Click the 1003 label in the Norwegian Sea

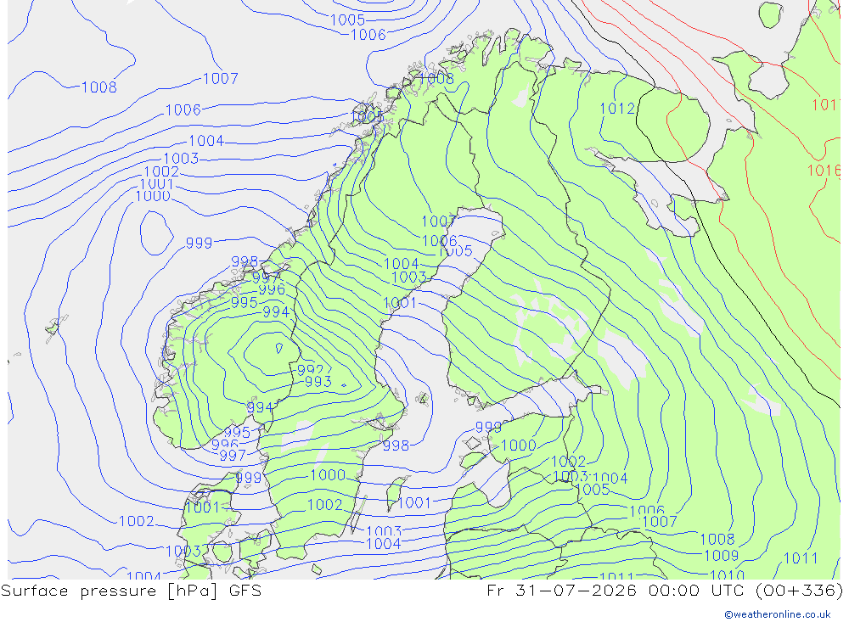tap(182, 159)
